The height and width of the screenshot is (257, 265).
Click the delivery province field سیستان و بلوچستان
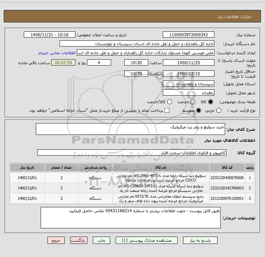tap(189, 84)
